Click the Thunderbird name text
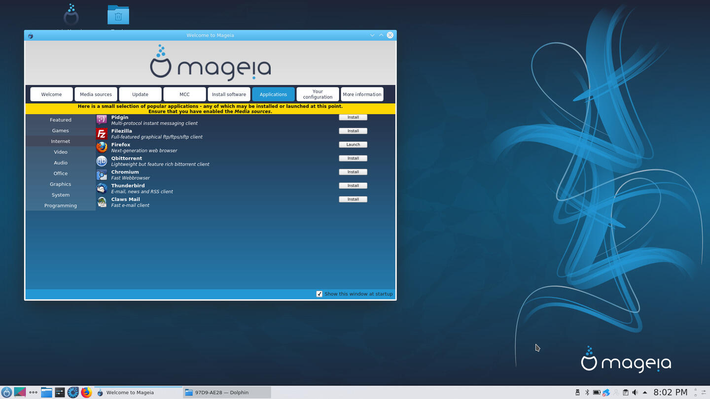The width and height of the screenshot is (710, 399). pos(128,186)
